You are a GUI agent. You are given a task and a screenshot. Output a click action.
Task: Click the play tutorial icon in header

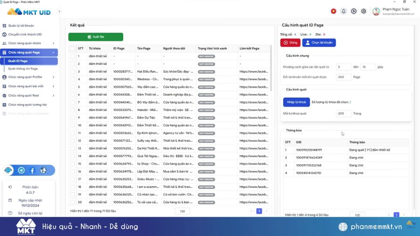354,11
